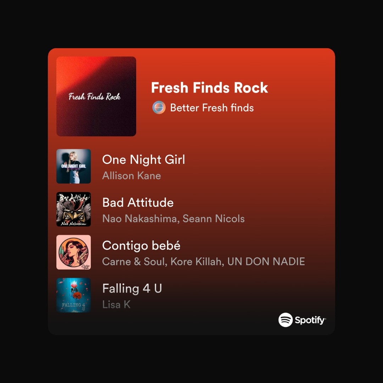Click the Contigo bebé cover art
Screen dimensions: 383x383
(73, 252)
